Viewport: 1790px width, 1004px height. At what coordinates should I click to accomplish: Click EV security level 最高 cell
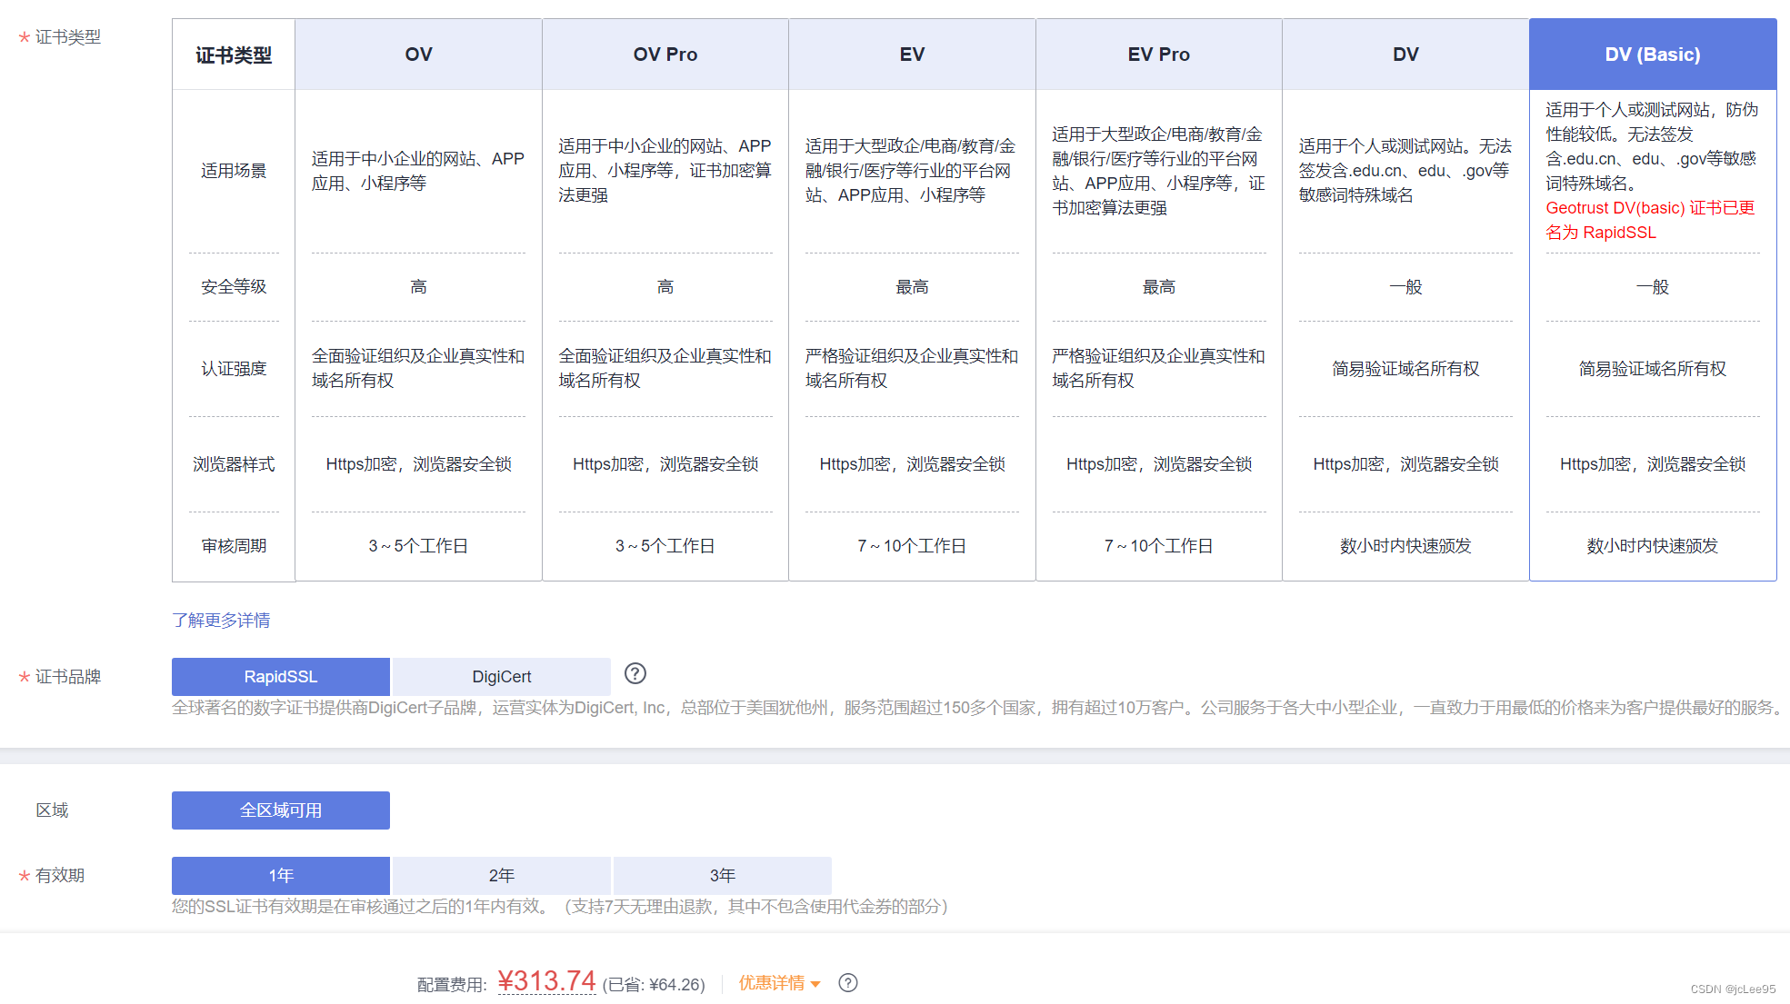912,287
